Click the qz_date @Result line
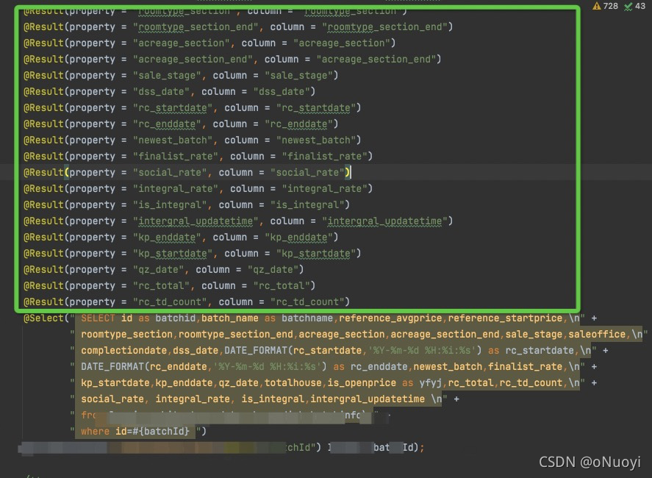The image size is (652, 478). 163,270
